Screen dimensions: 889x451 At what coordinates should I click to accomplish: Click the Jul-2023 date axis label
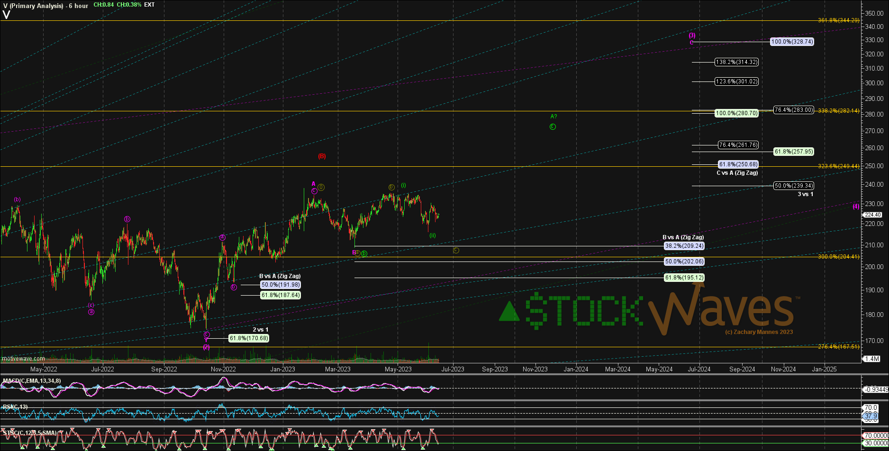454,369
